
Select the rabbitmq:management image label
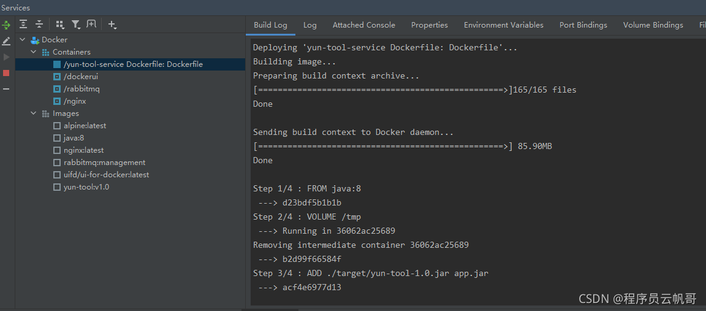(104, 163)
